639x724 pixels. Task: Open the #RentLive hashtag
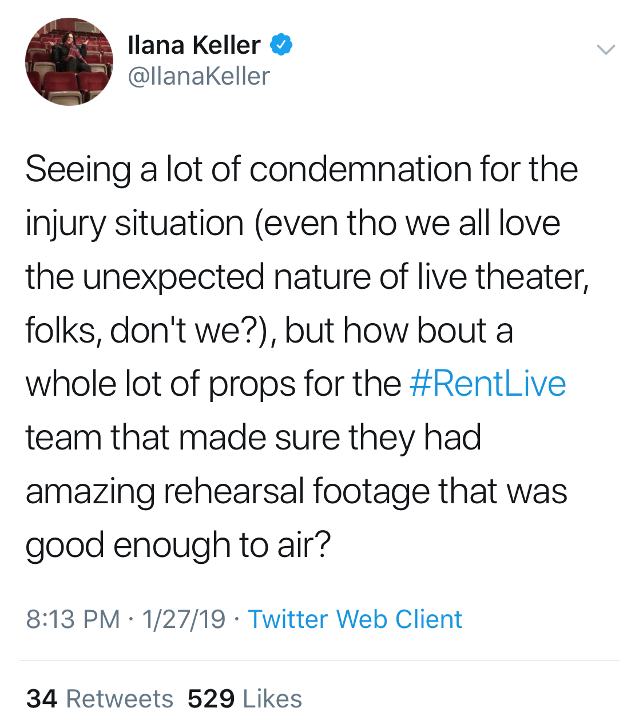click(x=488, y=384)
